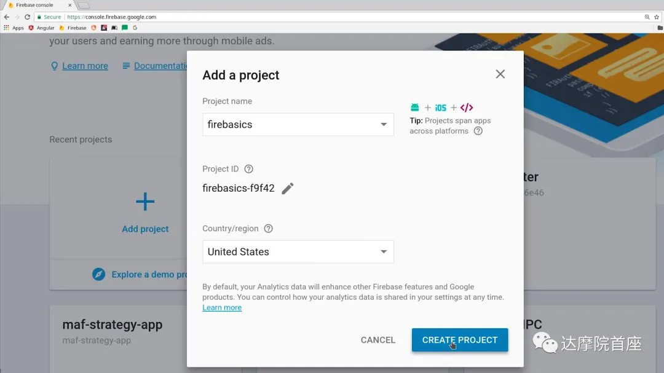The height and width of the screenshot is (373, 664).
Task: Go back in browser history
Action: click(6, 17)
